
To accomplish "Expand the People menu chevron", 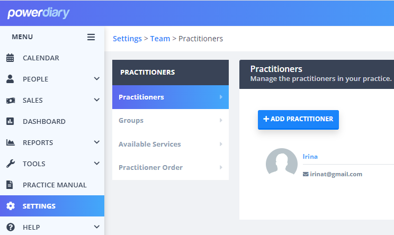I will tap(97, 78).
